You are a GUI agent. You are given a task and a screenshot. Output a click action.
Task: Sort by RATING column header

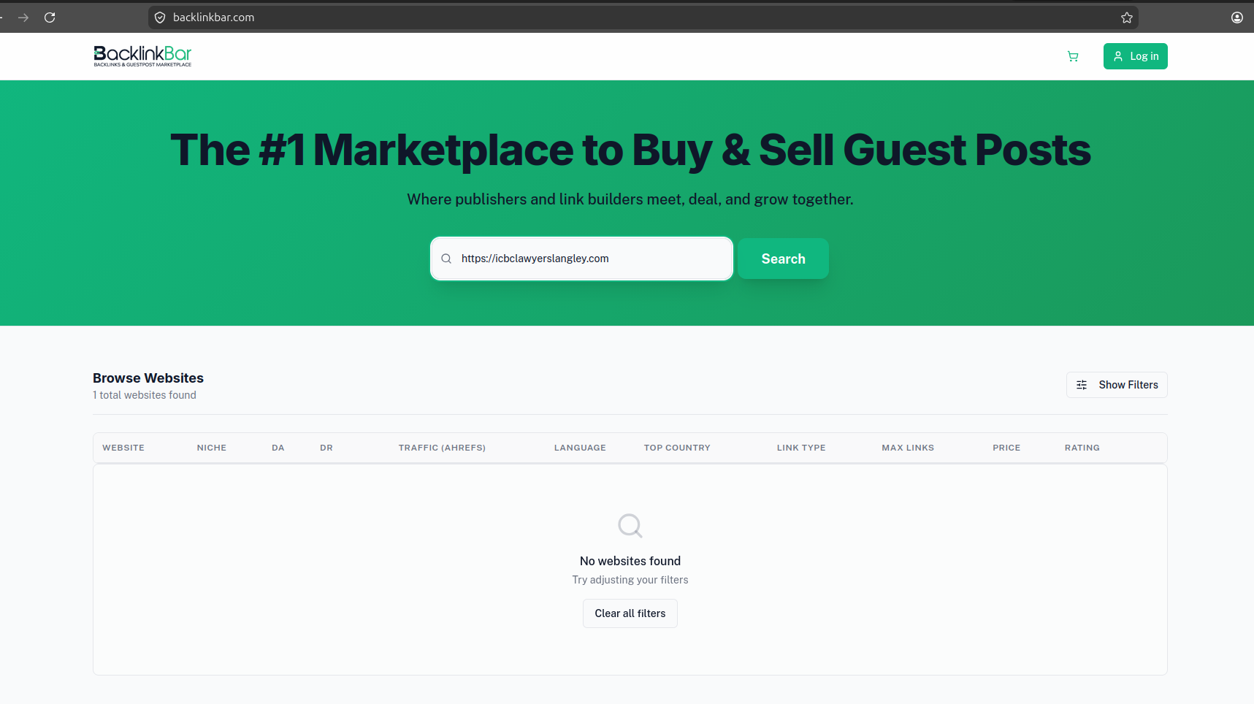[x=1082, y=448]
